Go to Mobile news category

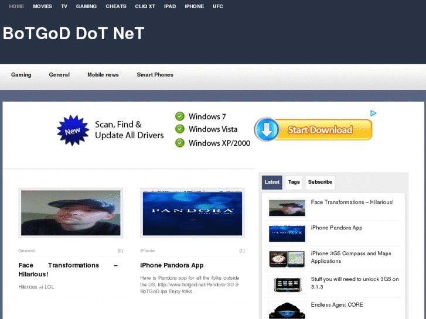click(103, 75)
